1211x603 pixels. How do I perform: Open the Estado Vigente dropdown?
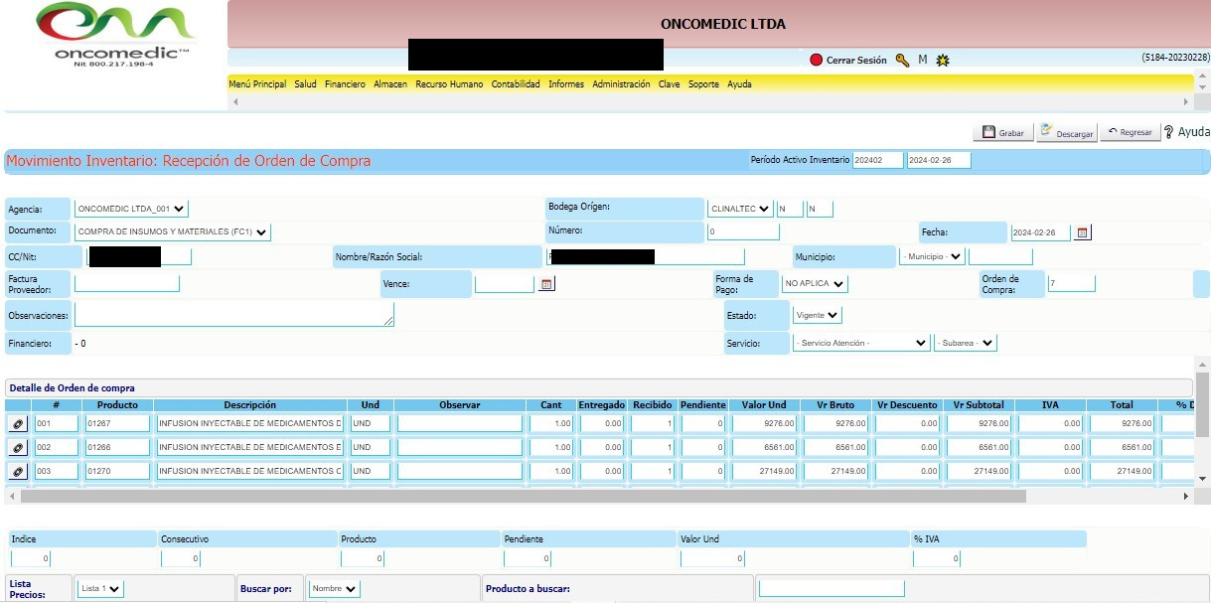(x=817, y=315)
